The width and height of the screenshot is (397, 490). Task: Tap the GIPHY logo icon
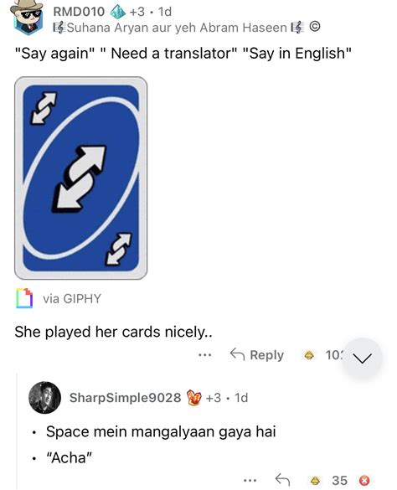24,298
